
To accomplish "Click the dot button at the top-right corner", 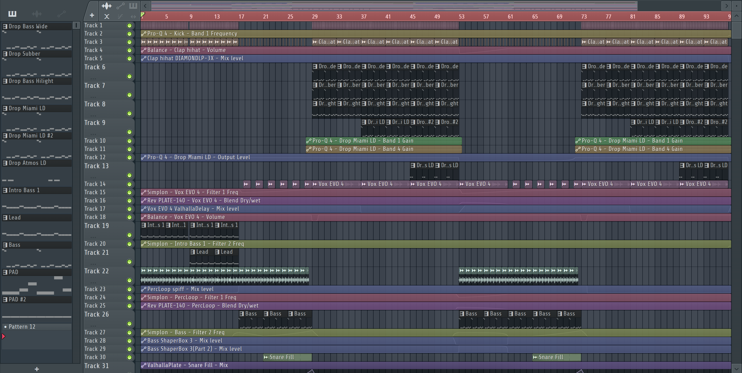I will coord(737,5).
